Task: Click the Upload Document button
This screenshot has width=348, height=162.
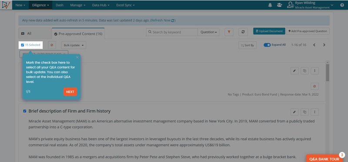Action: point(269,31)
